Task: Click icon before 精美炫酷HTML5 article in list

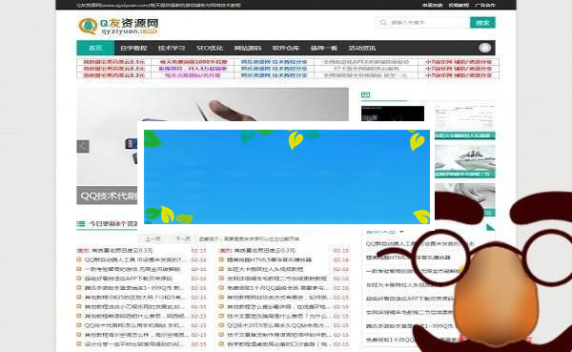Action: pos(221,259)
